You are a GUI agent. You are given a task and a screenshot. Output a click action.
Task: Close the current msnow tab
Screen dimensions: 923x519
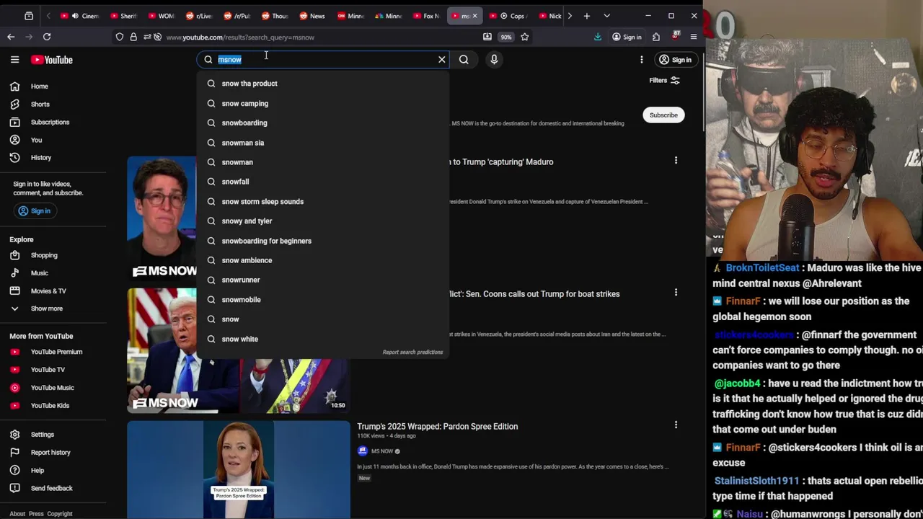474,16
